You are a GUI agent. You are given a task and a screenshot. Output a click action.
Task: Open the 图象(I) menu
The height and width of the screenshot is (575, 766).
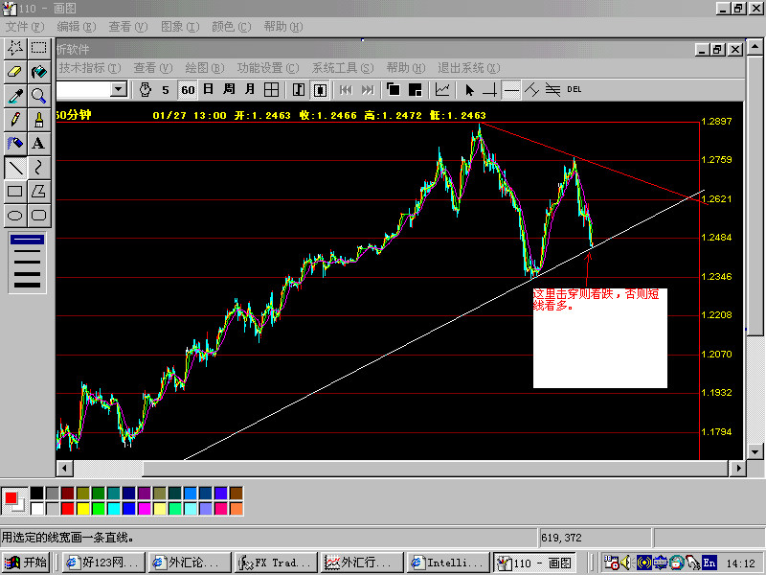(x=180, y=27)
